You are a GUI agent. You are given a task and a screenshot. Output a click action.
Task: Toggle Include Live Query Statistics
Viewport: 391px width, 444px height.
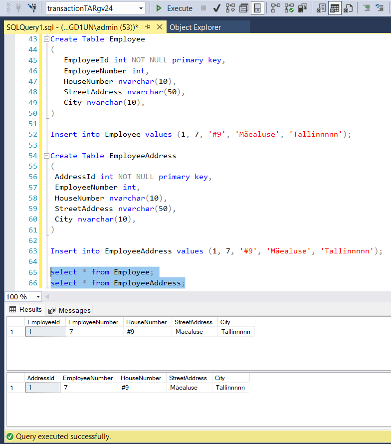click(x=289, y=8)
